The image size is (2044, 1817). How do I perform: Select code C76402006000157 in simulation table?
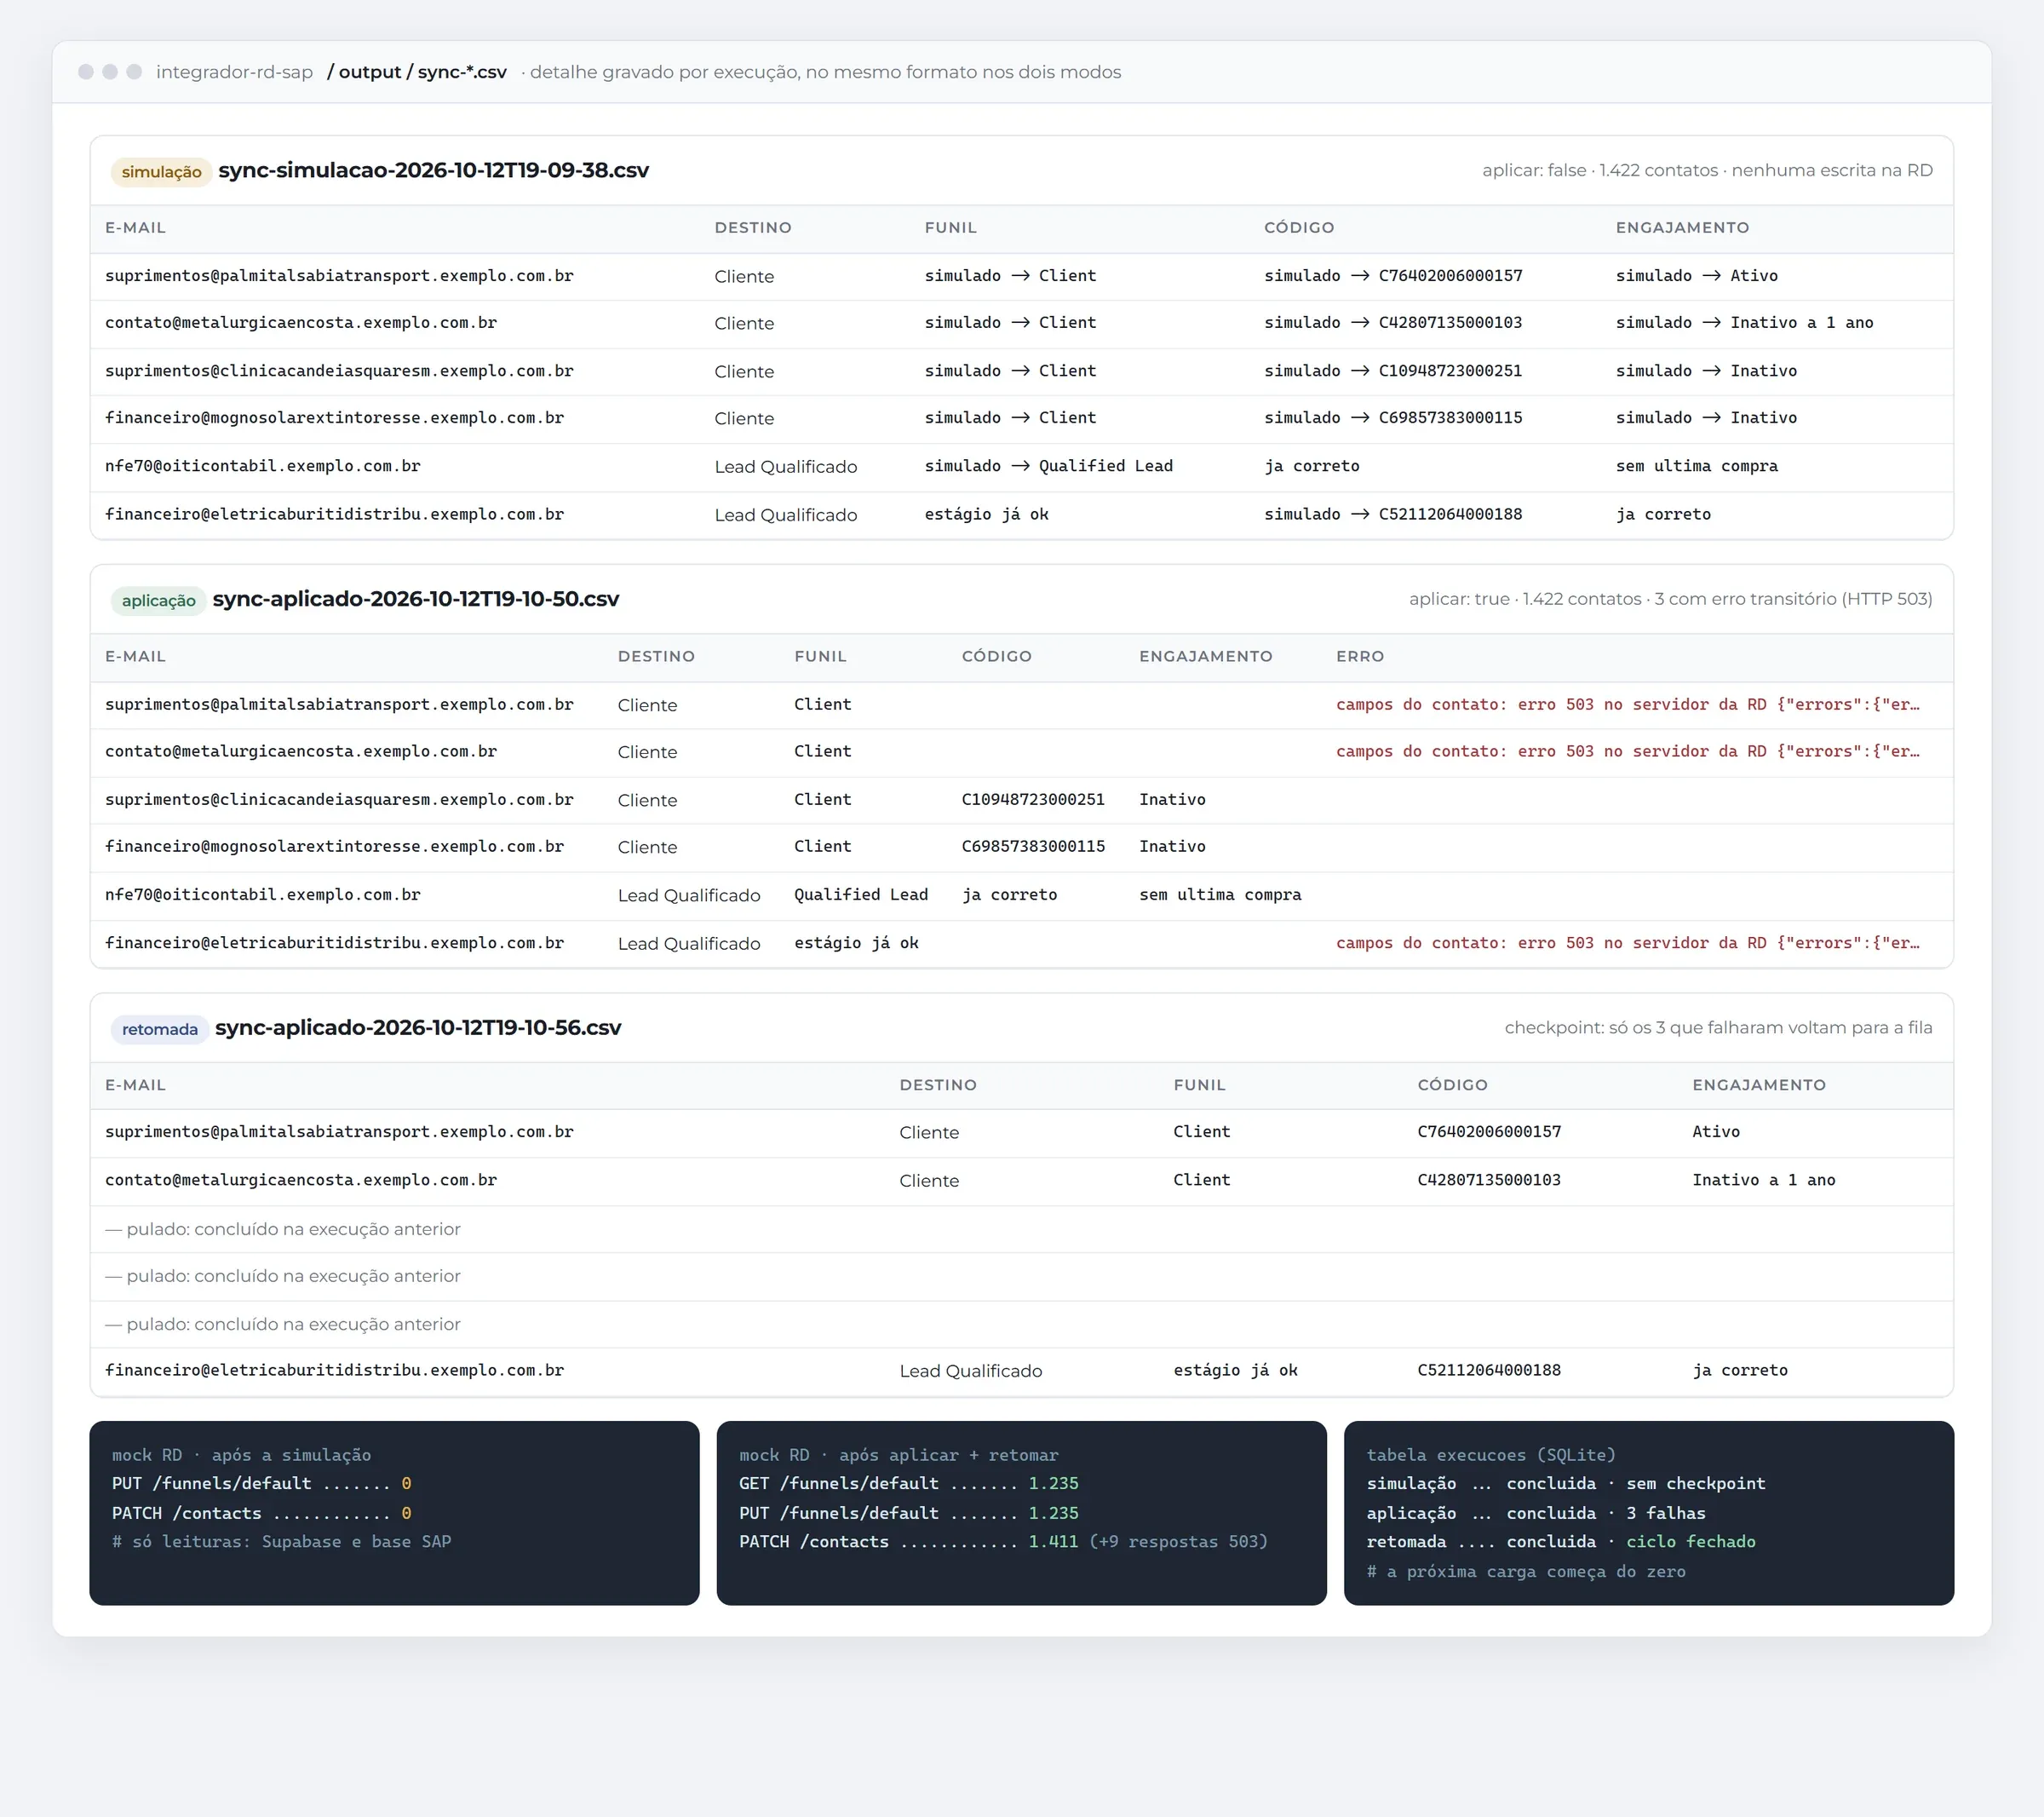point(1450,276)
